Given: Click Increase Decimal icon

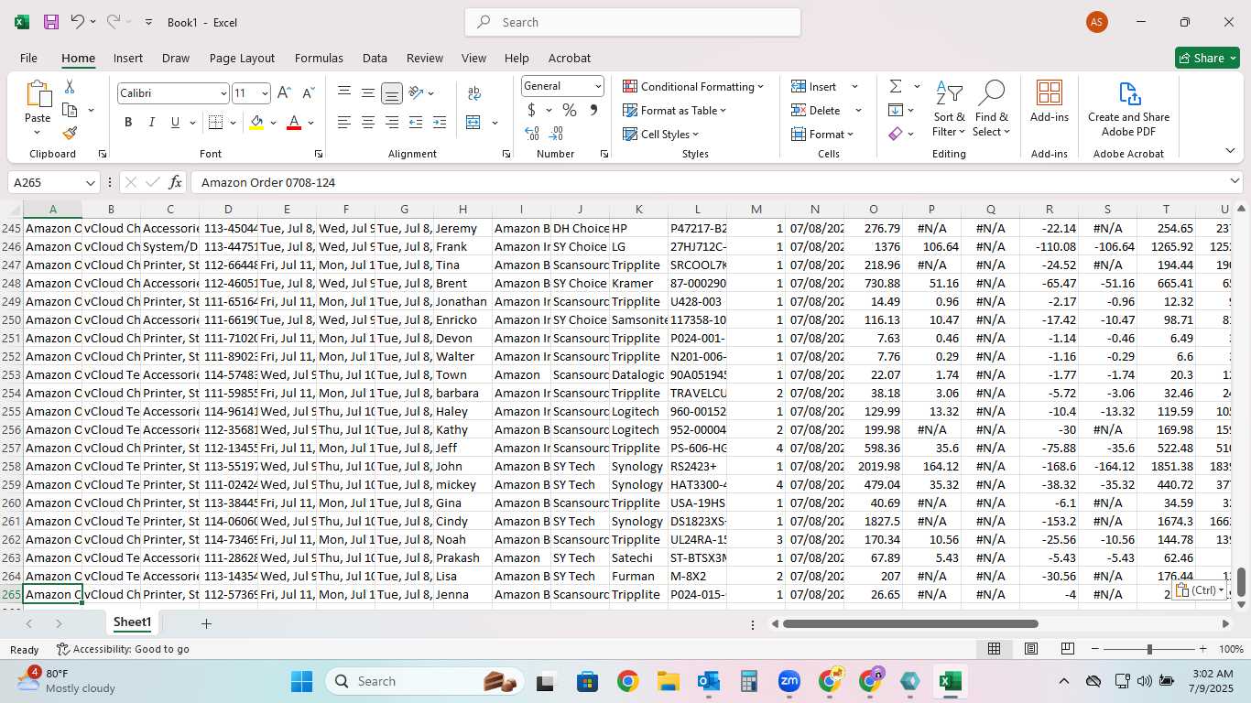Looking at the screenshot, I should coord(532,134).
